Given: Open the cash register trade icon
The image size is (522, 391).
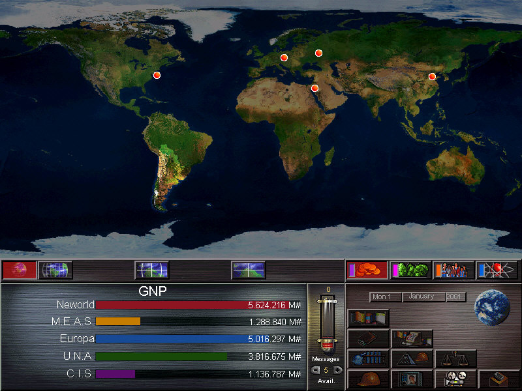Looking at the screenshot, I should [x=412, y=339].
